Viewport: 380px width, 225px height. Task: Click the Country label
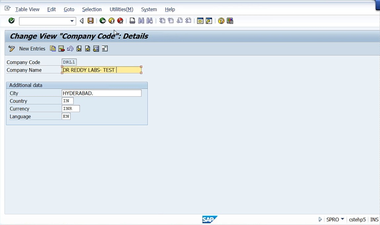pyautogui.click(x=19, y=101)
